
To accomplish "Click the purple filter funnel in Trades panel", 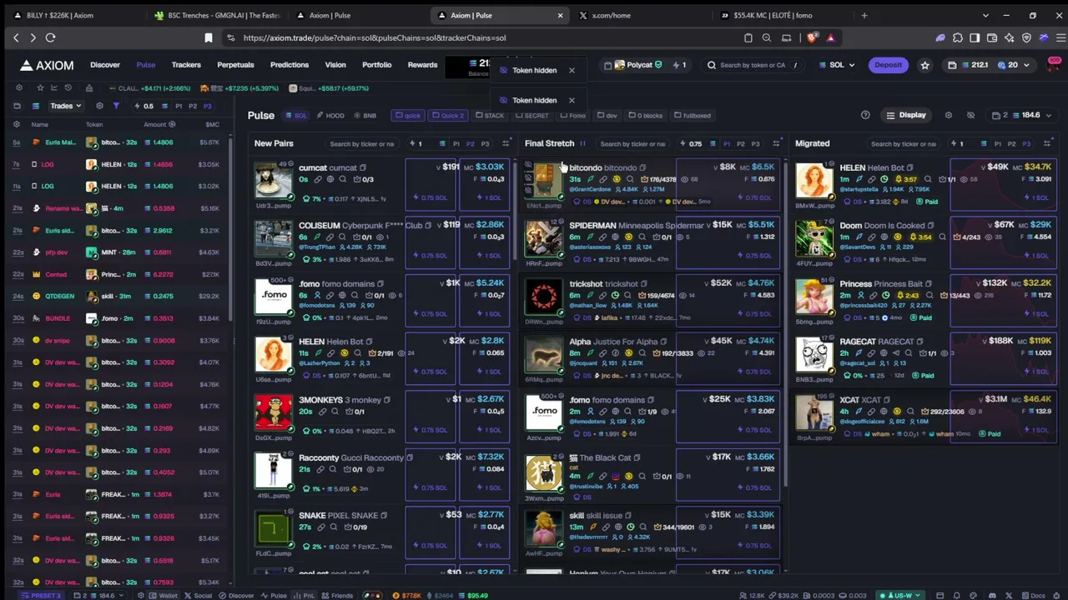I will [116, 106].
